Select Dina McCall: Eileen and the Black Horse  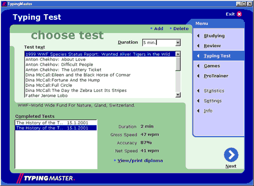[x=100, y=75]
